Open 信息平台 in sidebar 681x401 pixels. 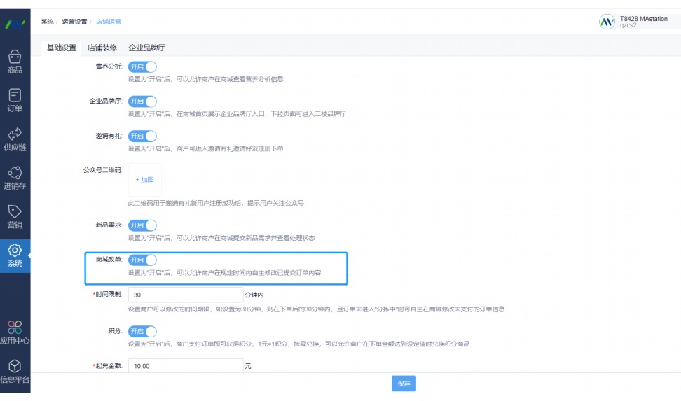coord(15,372)
